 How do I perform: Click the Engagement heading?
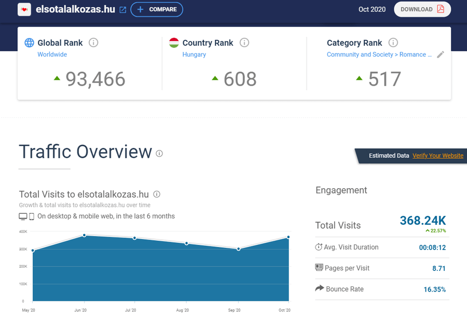pos(341,190)
